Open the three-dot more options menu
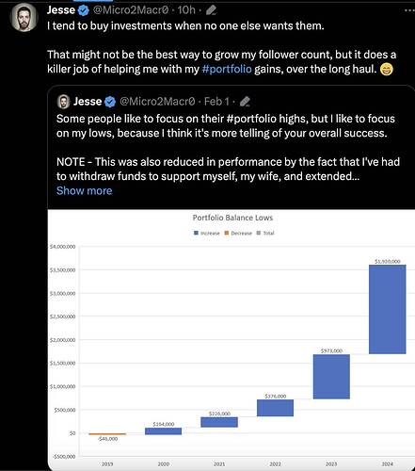 coord(408,10)
